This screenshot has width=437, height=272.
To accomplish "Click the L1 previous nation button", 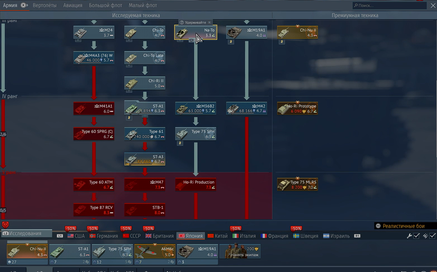I will click(60, 236).
